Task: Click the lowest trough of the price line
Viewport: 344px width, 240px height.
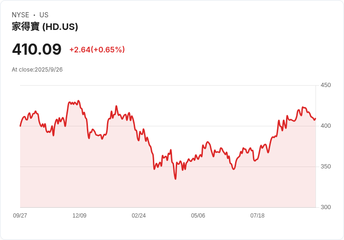Action: pos(175,179)
